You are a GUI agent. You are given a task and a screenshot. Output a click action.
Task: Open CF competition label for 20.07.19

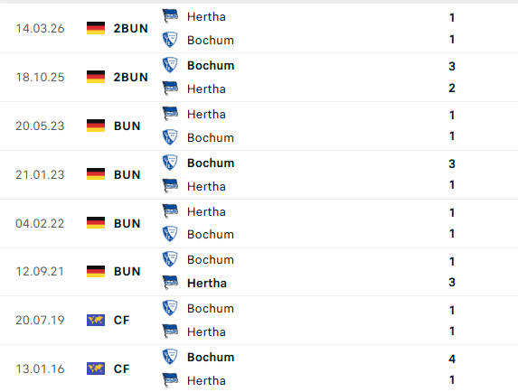pyautogui.click(x=121, y=320)
